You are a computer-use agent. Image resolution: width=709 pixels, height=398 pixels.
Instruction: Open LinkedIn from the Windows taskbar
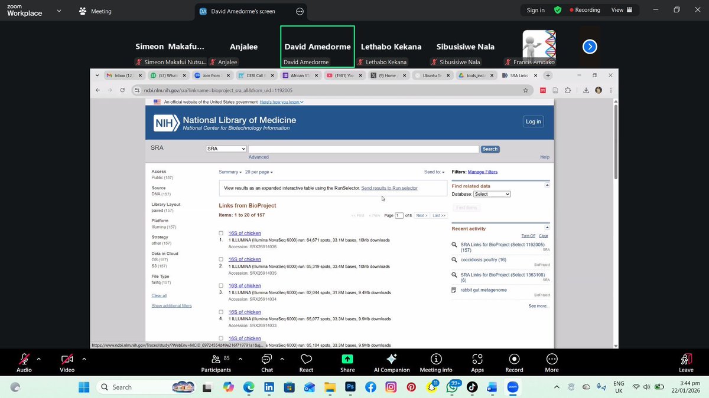[x=269, y=387]
